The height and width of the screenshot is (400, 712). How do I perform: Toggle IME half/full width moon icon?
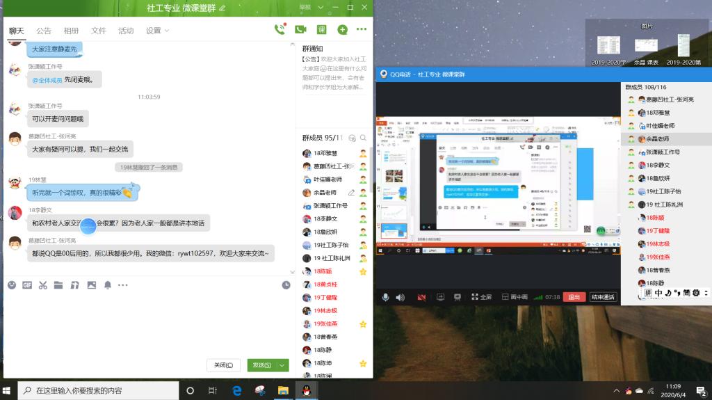[668, 293]
